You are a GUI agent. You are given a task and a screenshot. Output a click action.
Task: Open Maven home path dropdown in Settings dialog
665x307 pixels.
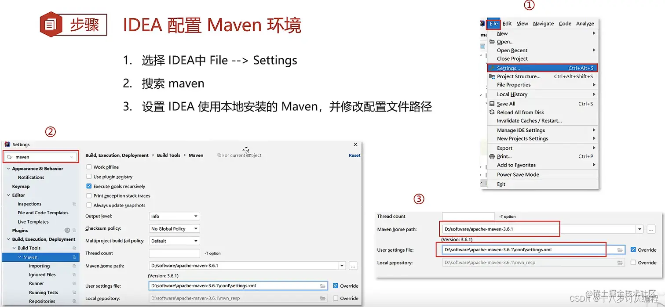[342, 266]
